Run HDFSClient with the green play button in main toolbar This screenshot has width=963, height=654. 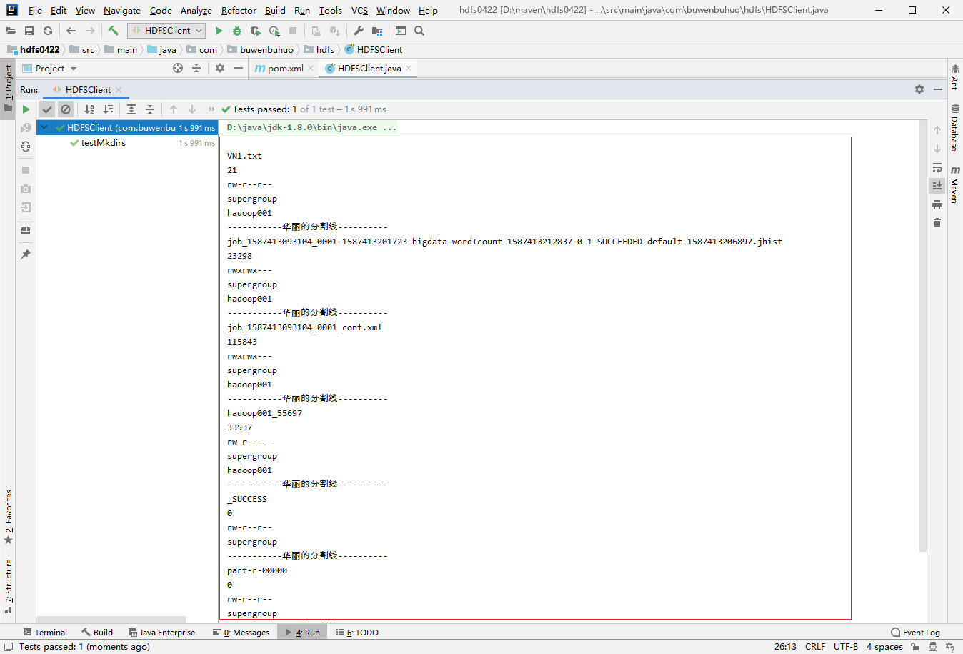click(219, 31)
